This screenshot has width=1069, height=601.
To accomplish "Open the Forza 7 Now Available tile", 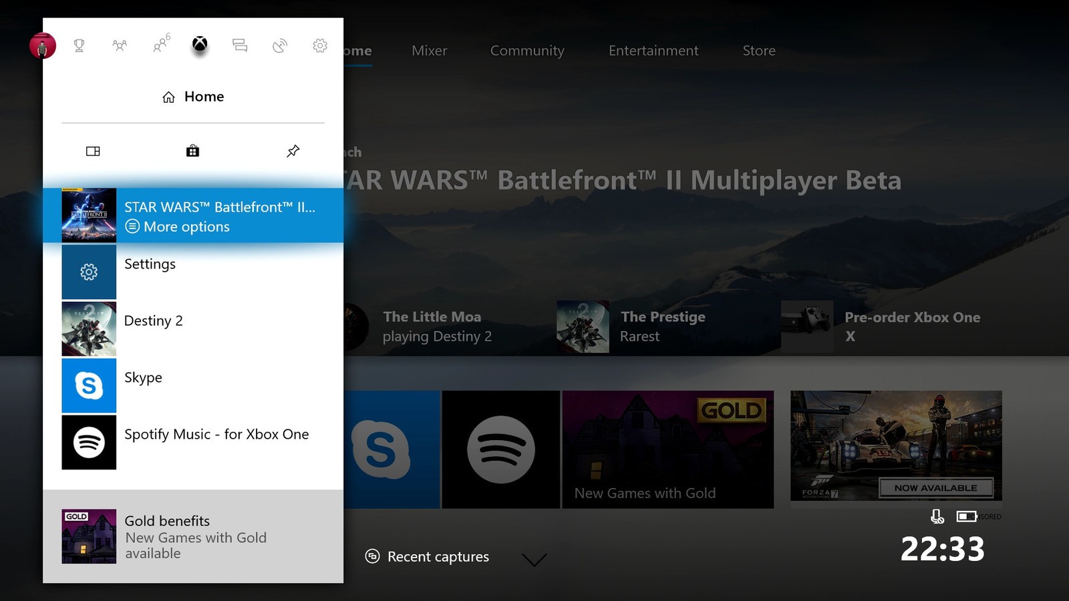I will click(896, 445).
